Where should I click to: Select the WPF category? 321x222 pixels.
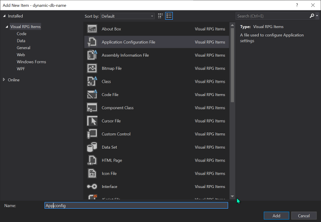tap(21, 69)
